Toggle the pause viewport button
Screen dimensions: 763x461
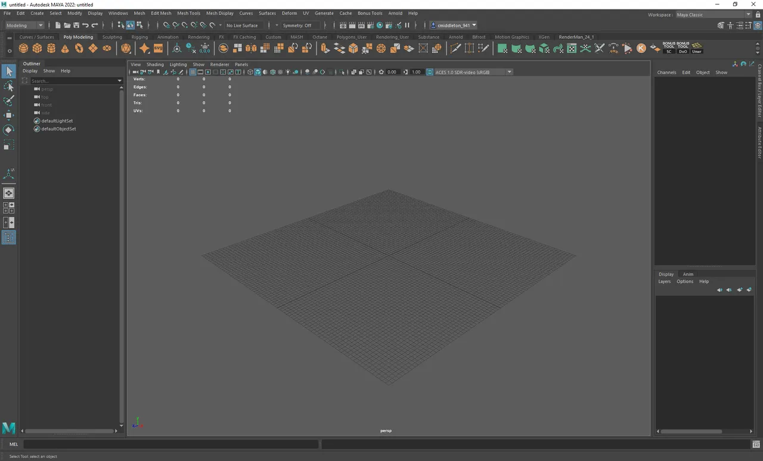(407, 25)
